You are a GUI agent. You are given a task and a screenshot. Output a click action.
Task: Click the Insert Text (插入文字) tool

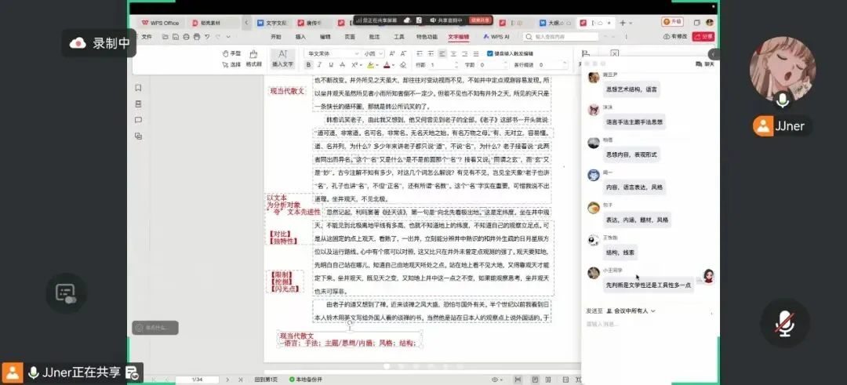click(x=282, y=58)
